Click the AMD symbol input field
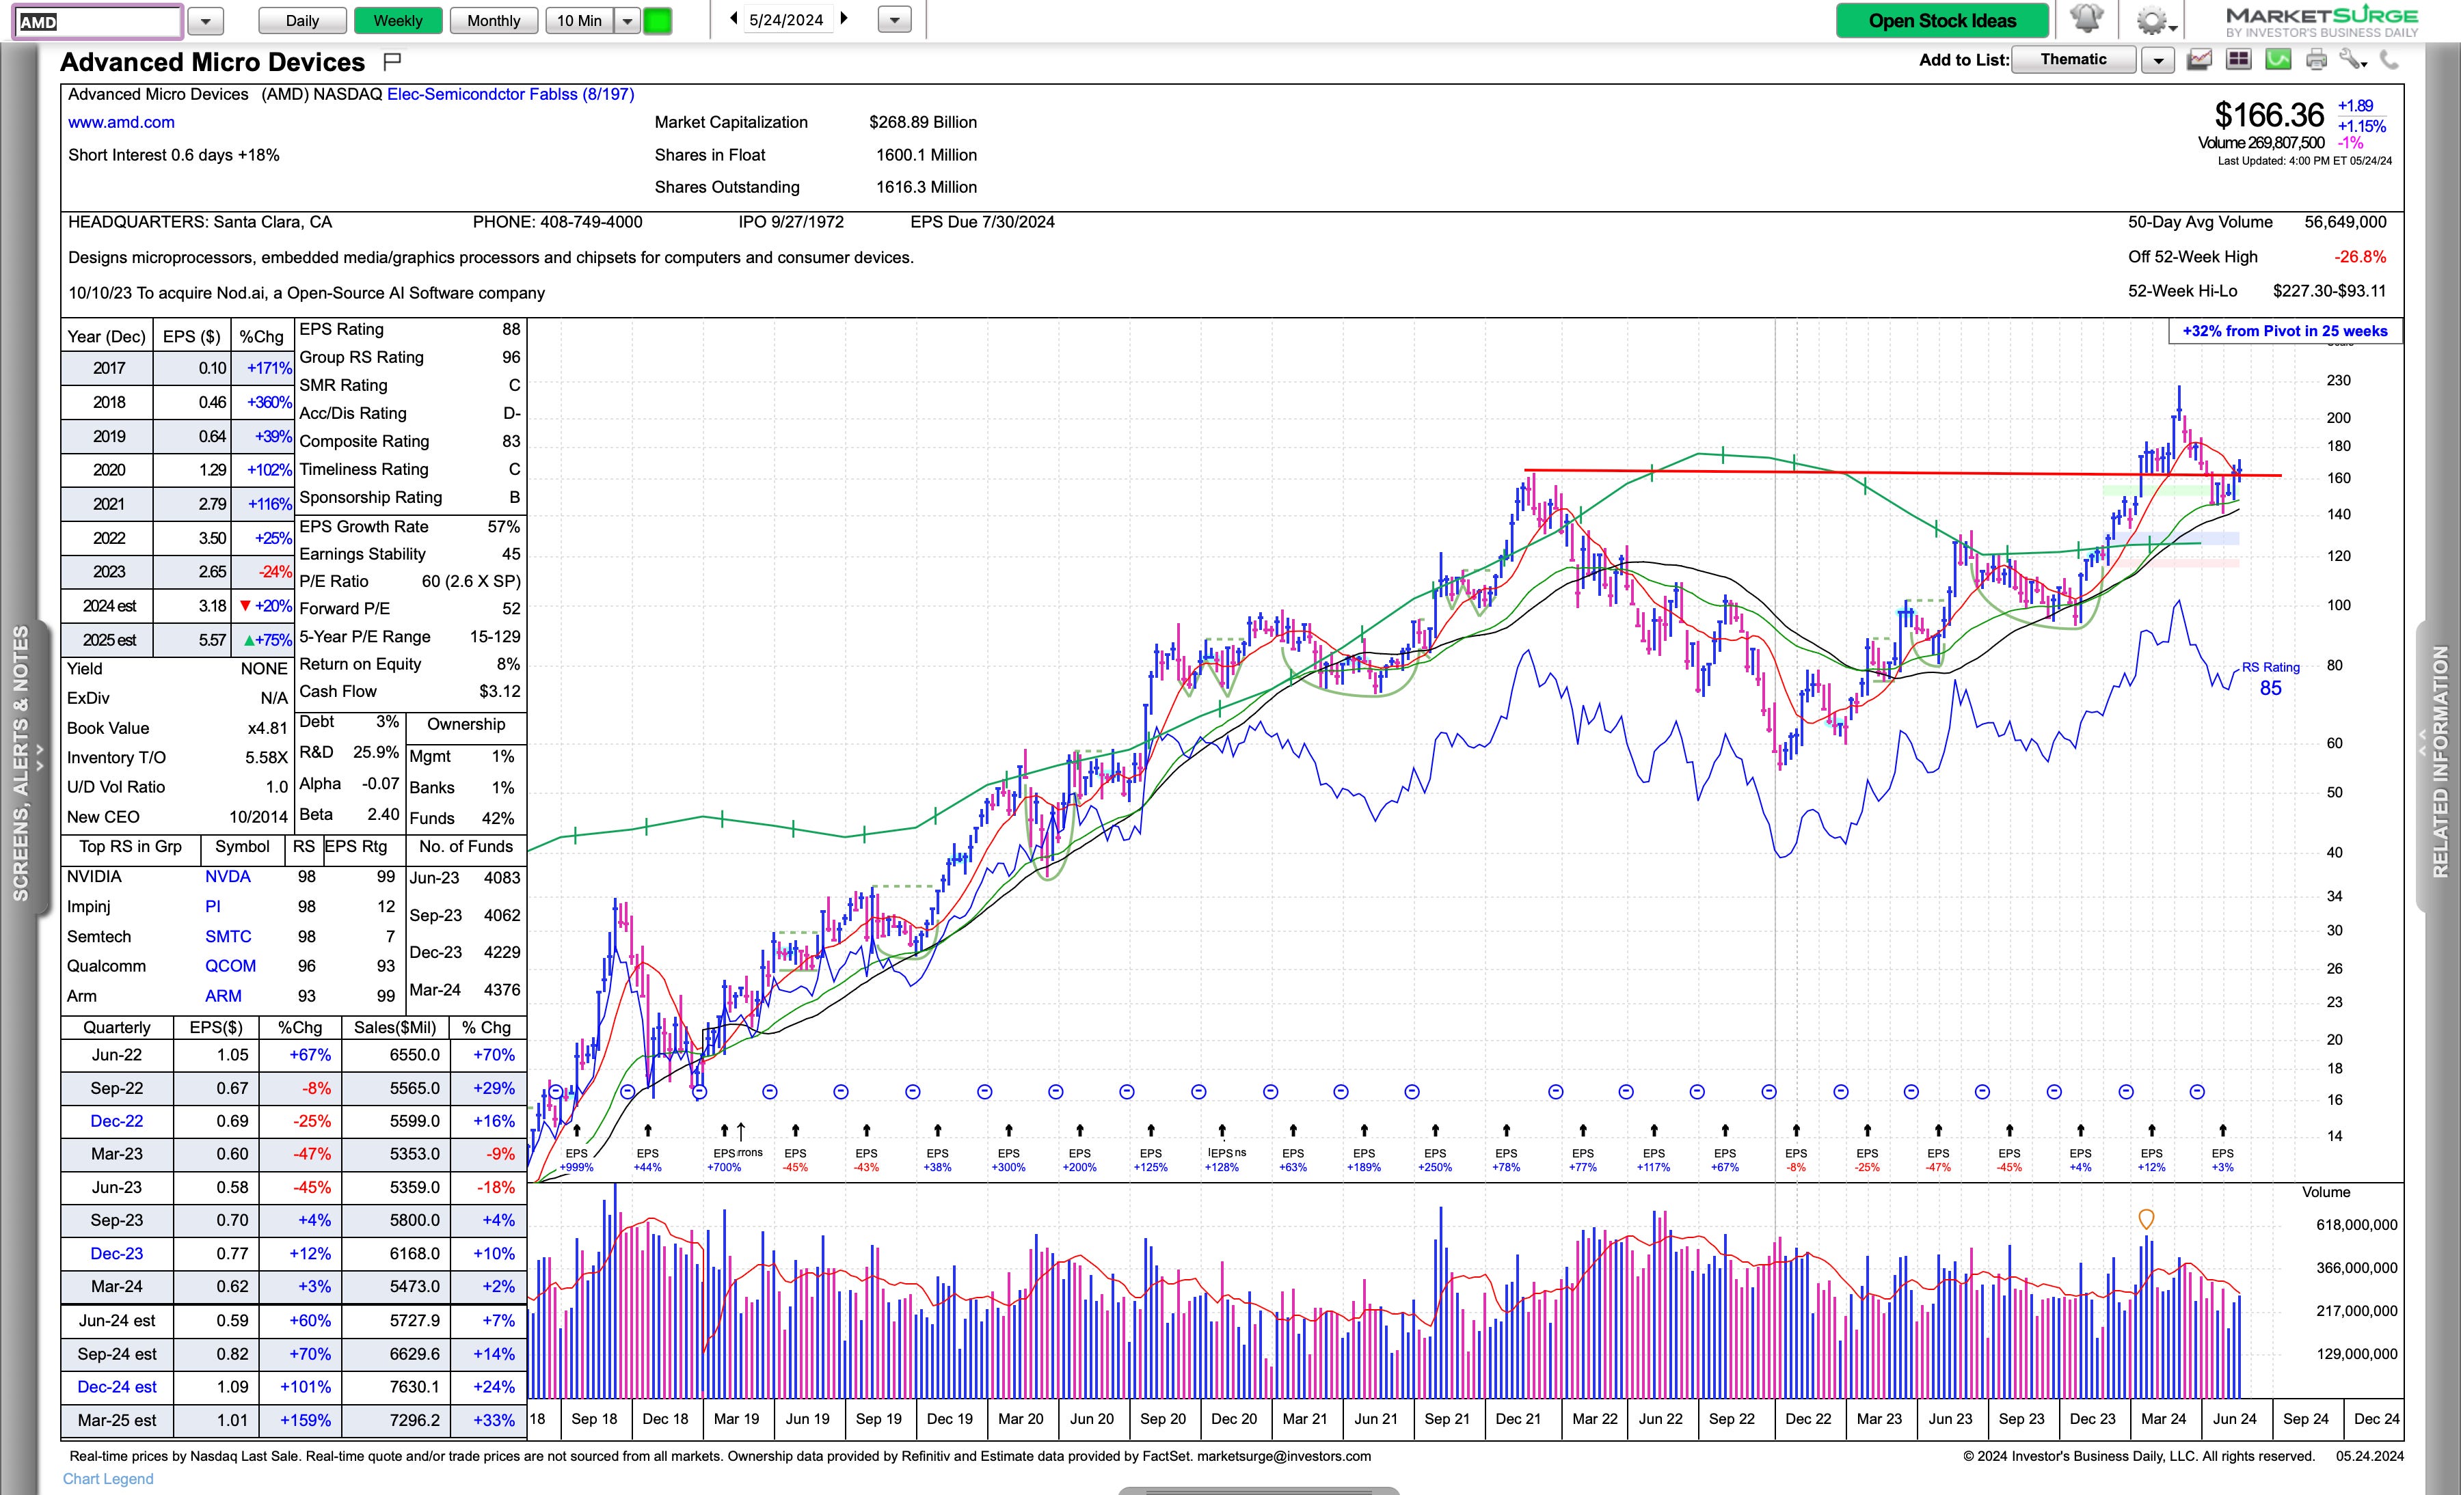 (x=97, y=21)
